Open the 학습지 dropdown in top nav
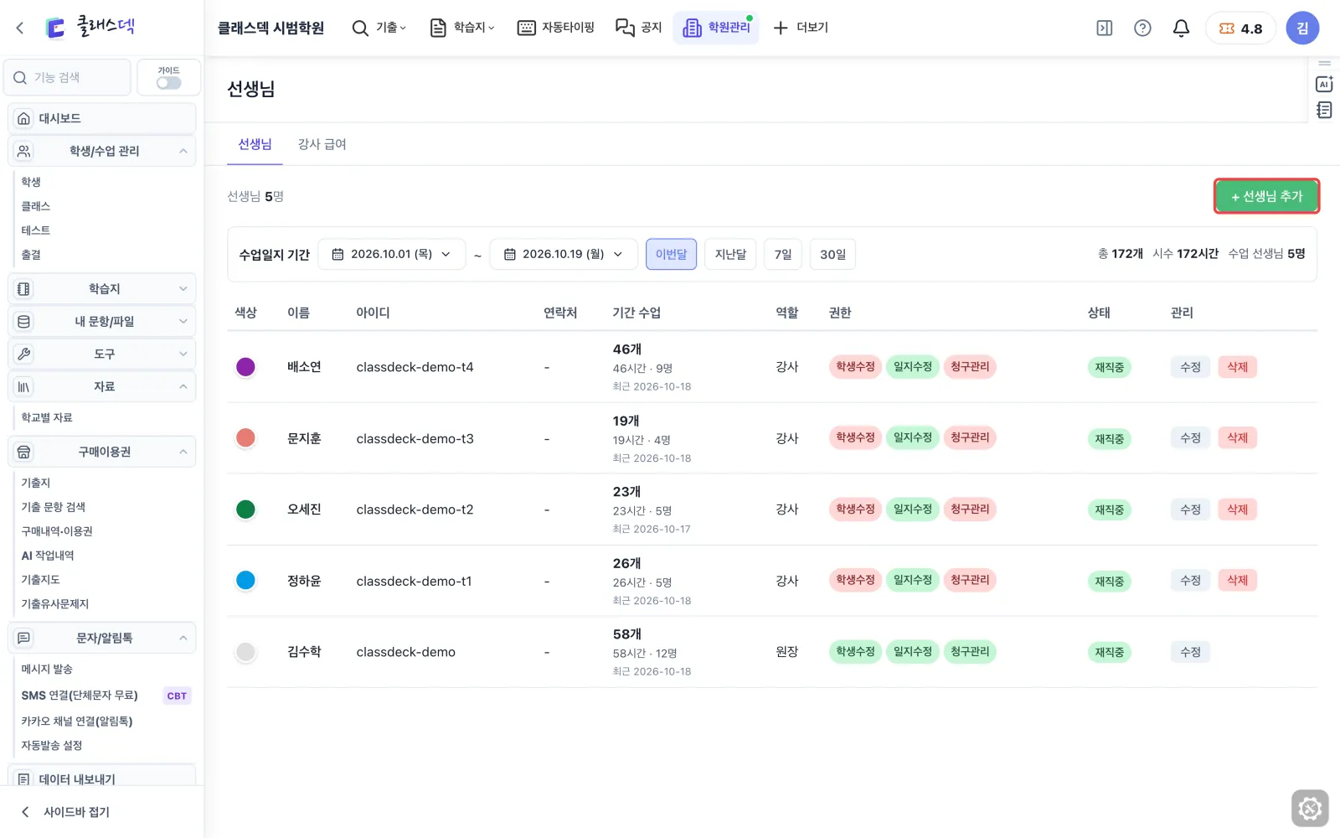Image resolution: width=1340 pixels, height=838 pixels. point(462,28)
